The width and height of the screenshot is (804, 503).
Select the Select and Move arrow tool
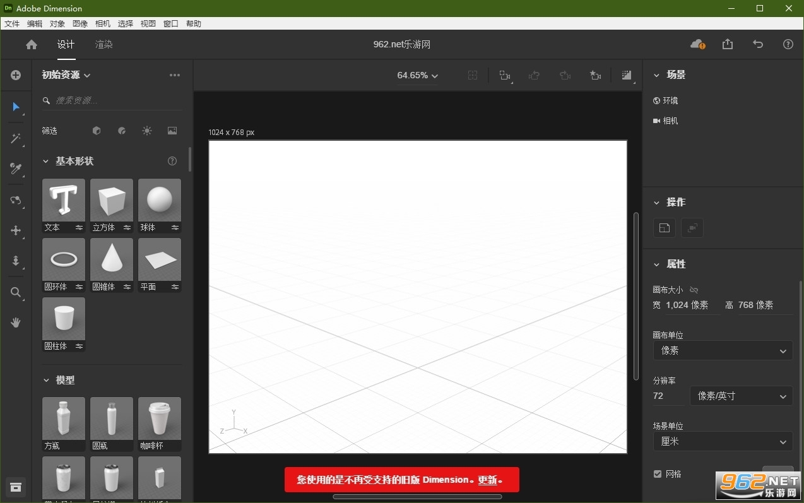[16, 107]
